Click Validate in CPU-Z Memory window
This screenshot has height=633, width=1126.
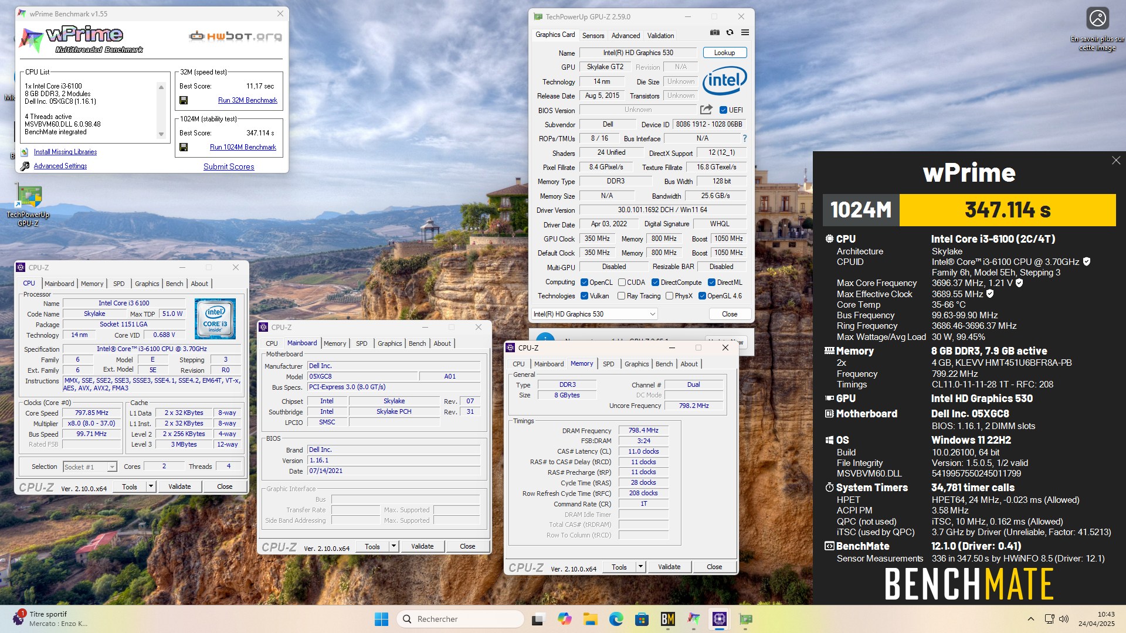tap(669, 567)
